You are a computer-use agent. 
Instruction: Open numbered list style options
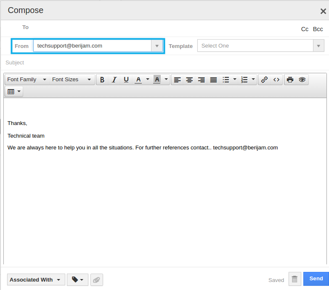(x=253, y=79)
